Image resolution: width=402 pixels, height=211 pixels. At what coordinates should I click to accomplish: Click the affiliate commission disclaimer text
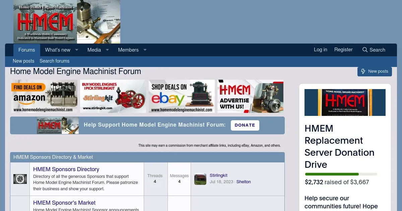[x=210, y=146]
